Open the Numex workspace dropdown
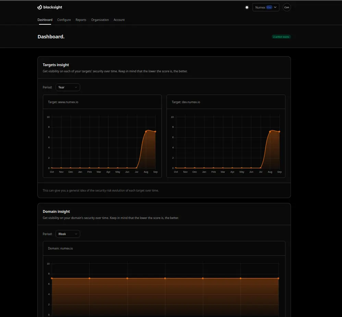The width and height of the screenshot is (342, 317). point(266,7)
